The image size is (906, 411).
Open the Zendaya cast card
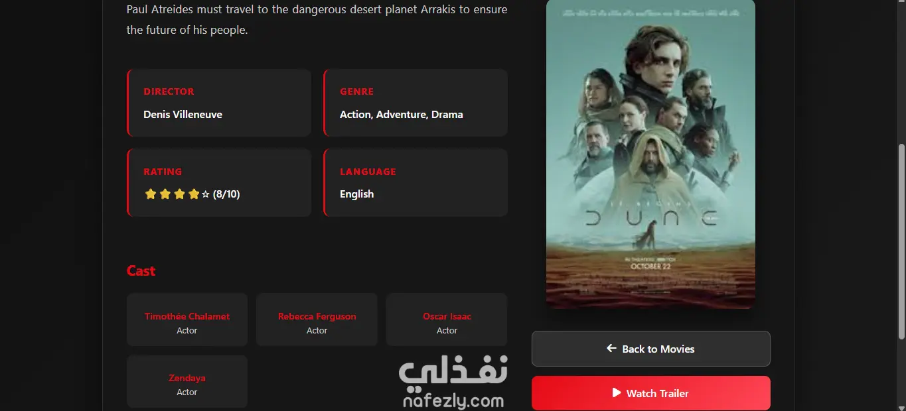tap(187, 382)
